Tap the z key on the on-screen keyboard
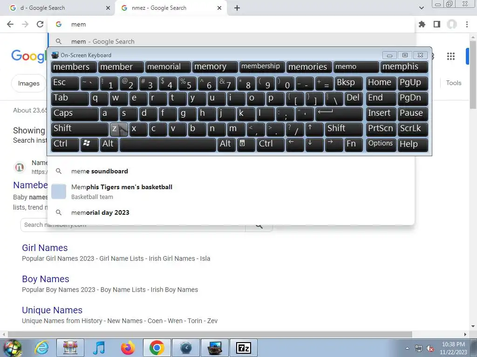The image size is (477, 357). tap(119, 129)
